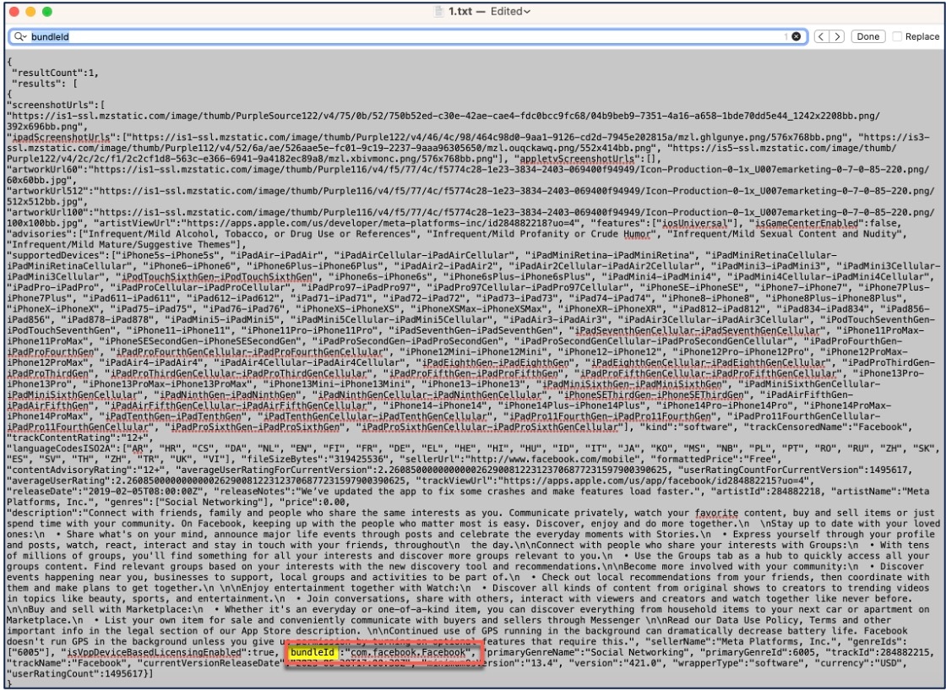Click the "com.facebook.Facebook" value
This screenshot has width=946, height=691.
(409, 652)
